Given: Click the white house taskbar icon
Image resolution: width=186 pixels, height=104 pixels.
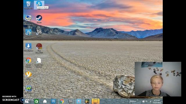Looking at the screenshot, I should point(45,101).
